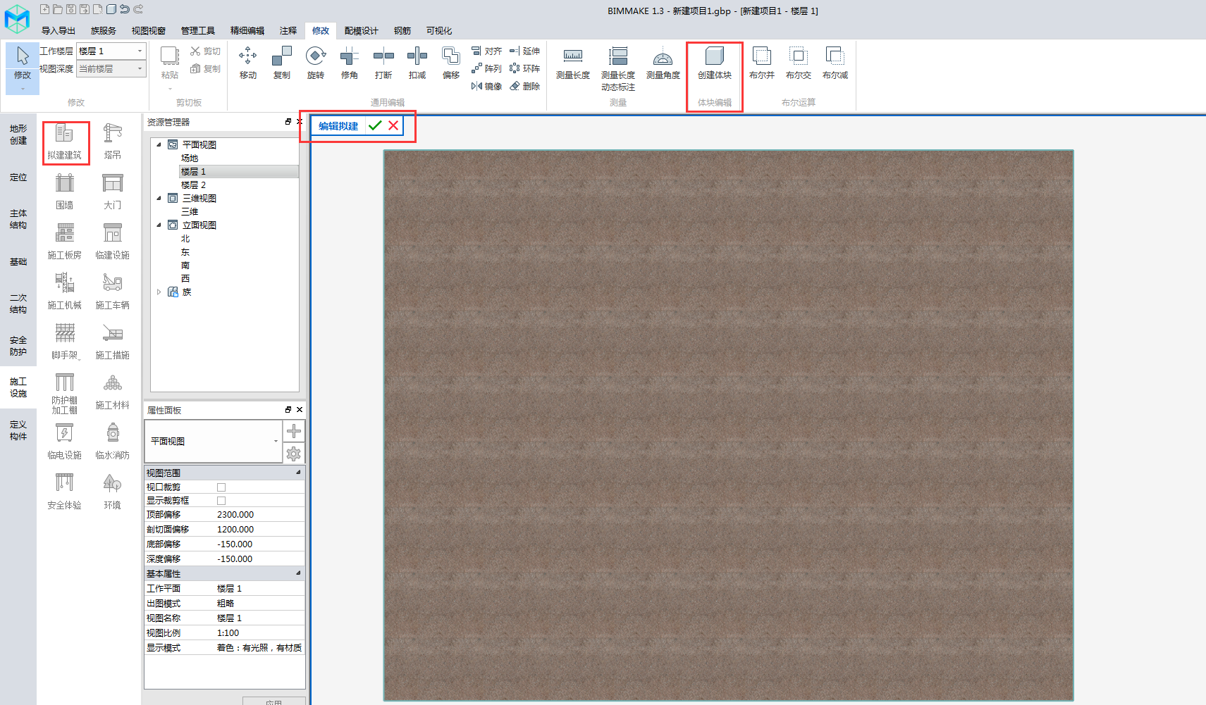This screenshot has height=705, width=1206.
Task: Select the 安全体验 tool
Action: pyautogui.click(x=65, y=492)
